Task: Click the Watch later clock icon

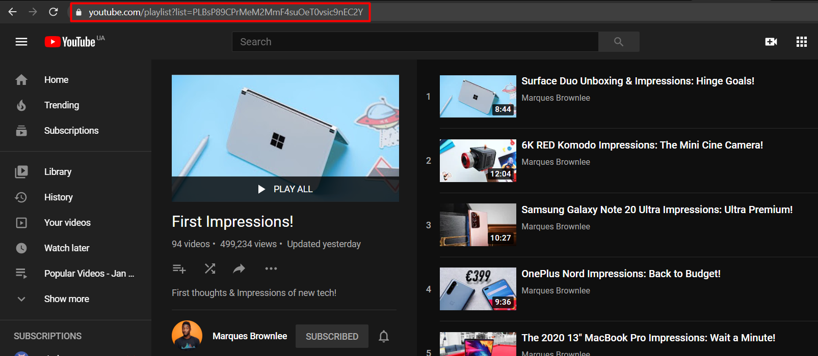Action: point(21,248)
